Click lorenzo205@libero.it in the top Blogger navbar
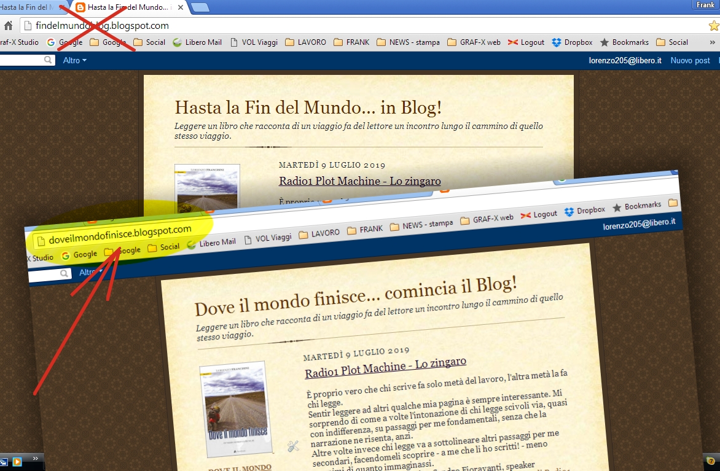The width and height of the screenshot is (720, 471). tap(625, 60)
